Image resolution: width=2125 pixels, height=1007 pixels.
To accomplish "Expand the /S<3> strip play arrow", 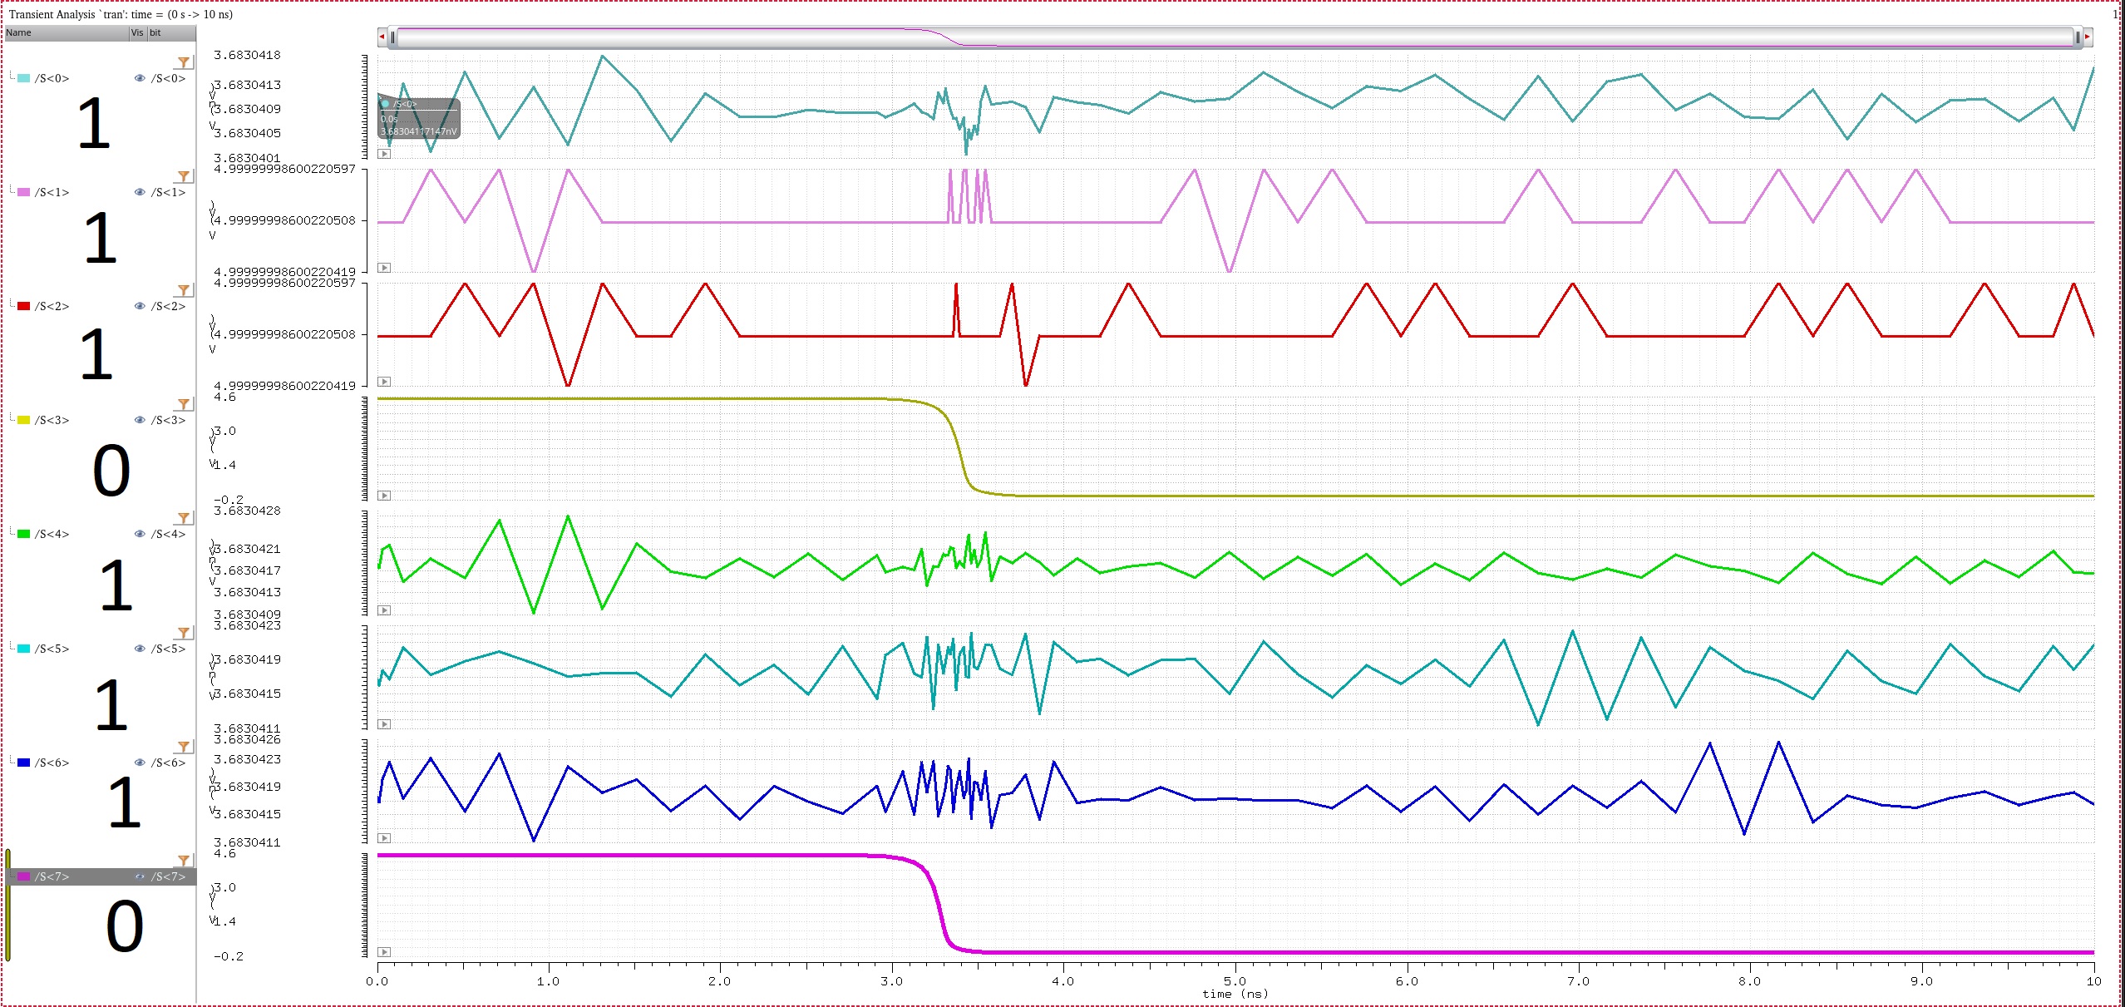I will [384, 496].
